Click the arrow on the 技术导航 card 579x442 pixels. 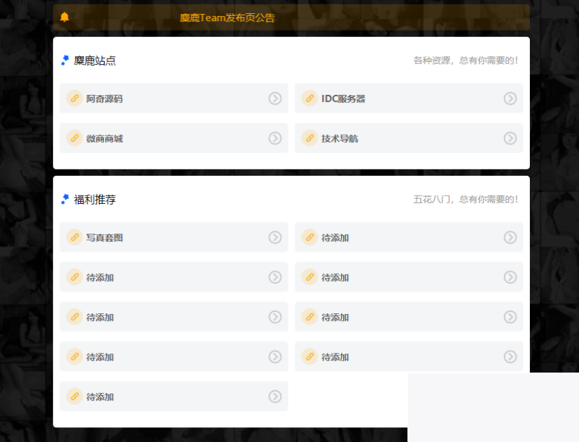pos(509,138)
